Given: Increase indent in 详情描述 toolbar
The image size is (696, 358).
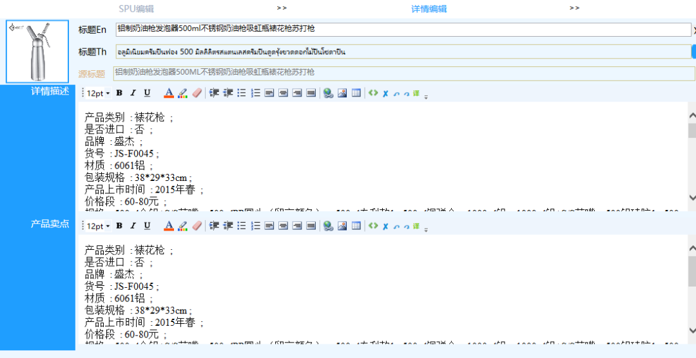Looking at the screenshot, I should pos(215,93).
